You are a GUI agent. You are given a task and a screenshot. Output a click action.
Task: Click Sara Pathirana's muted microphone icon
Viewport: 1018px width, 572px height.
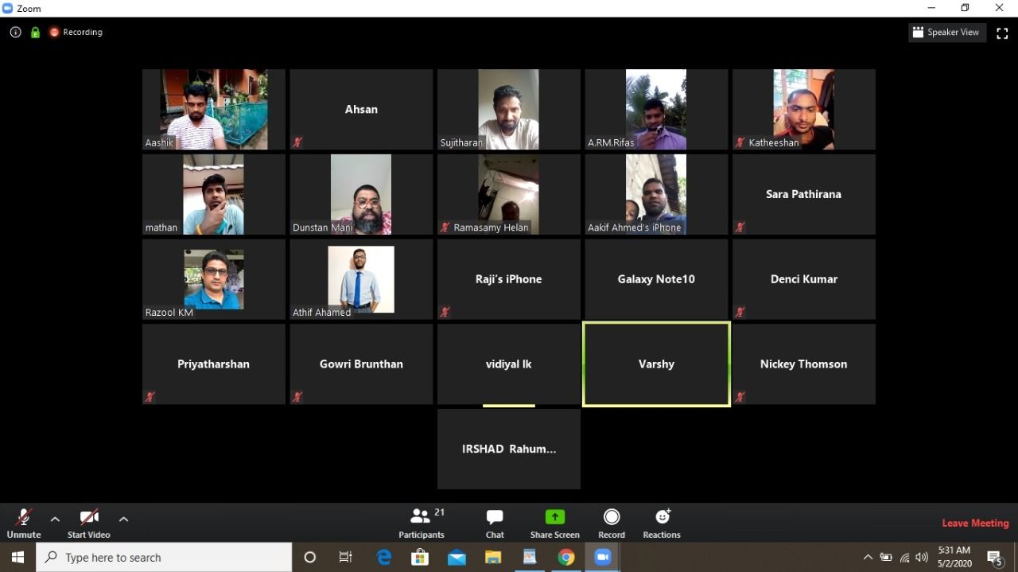[x=740, y=228]
